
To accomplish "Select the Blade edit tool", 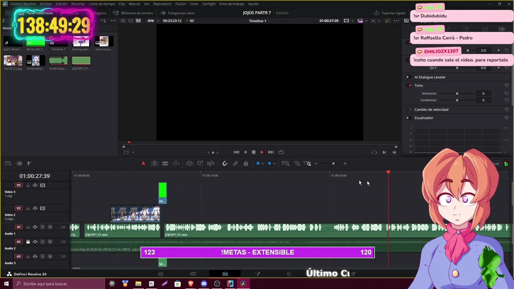I will (x=165, y=163).
